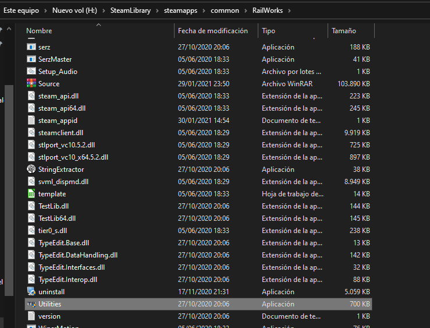This screenshot has width=430, height=328.
Task: Select the stlport_vc10_x64.5.2.dll file icon
Action: (31, 157)
